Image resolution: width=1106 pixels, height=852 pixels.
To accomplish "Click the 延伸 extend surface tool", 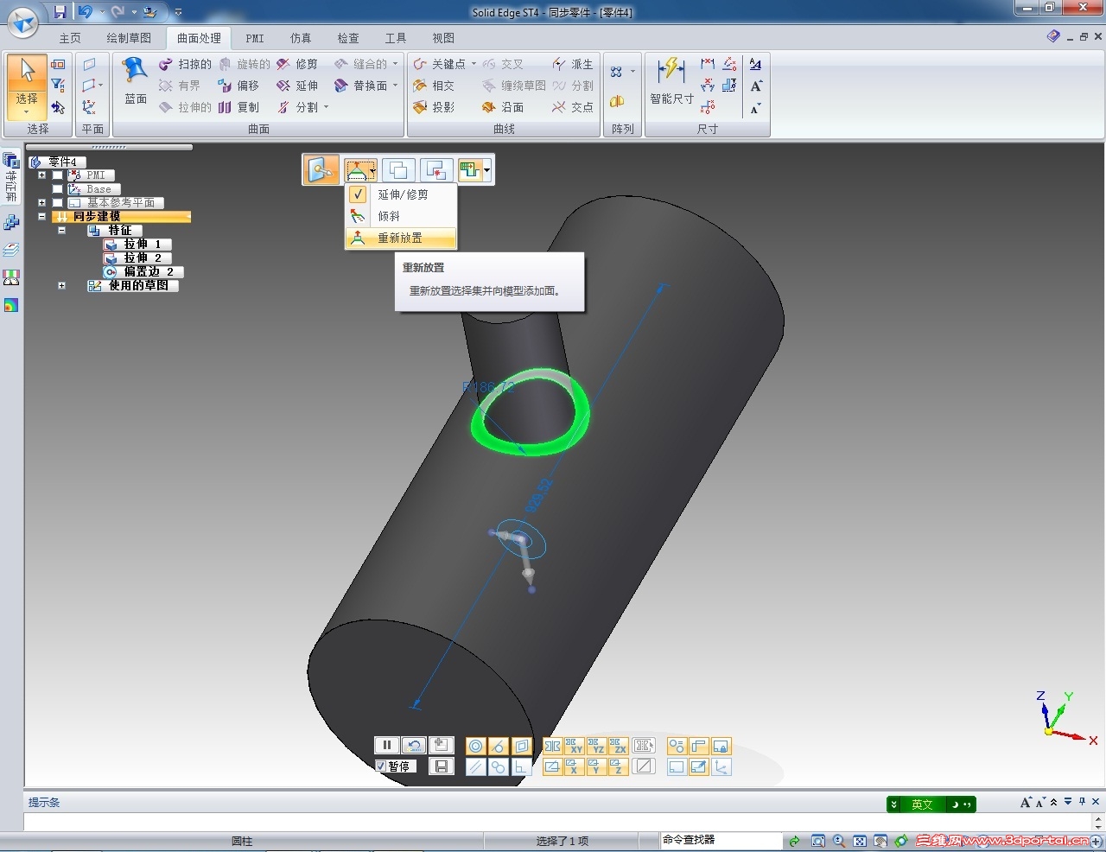I will [x=296, y=86].
